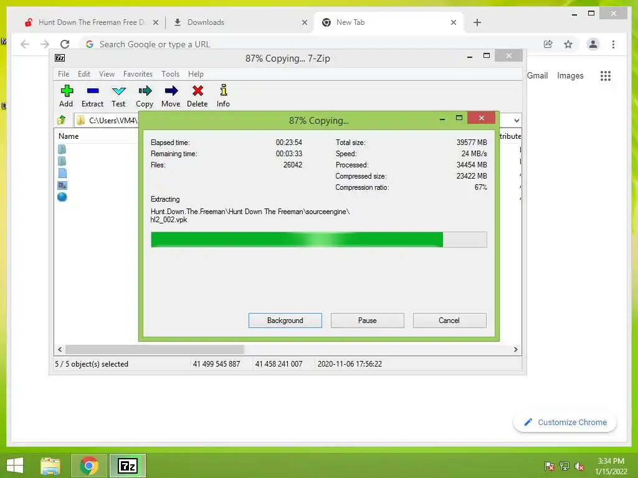Open new Chrome tab with plus icon
This screenshot has height=478, width=638.
coord(477,22)
